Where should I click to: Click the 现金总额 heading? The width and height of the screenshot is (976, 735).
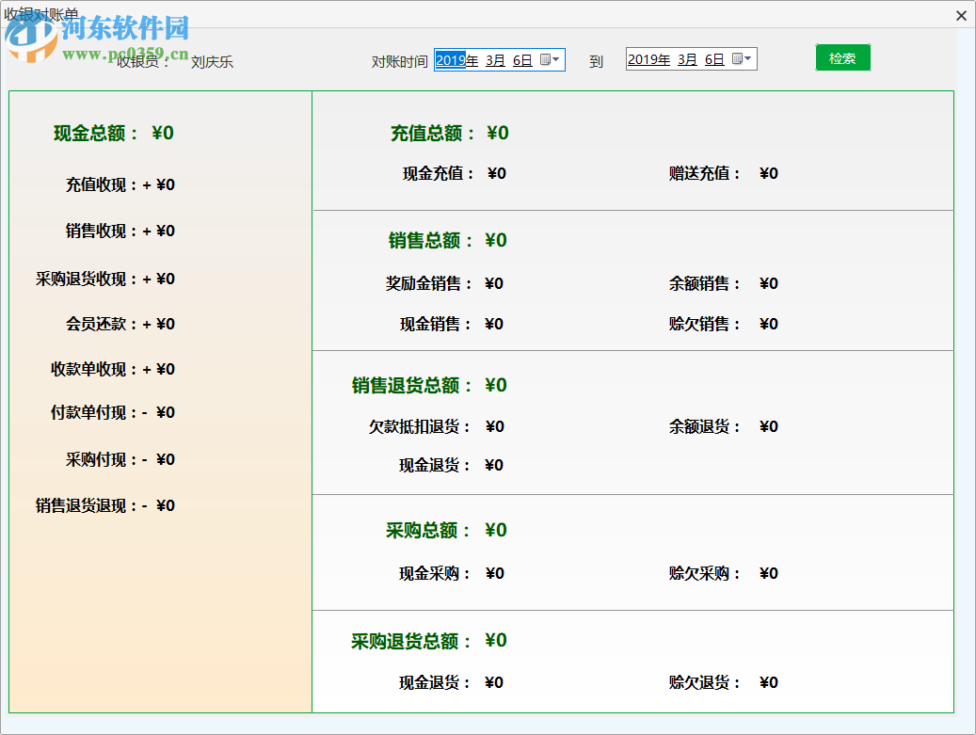point(90,134)
